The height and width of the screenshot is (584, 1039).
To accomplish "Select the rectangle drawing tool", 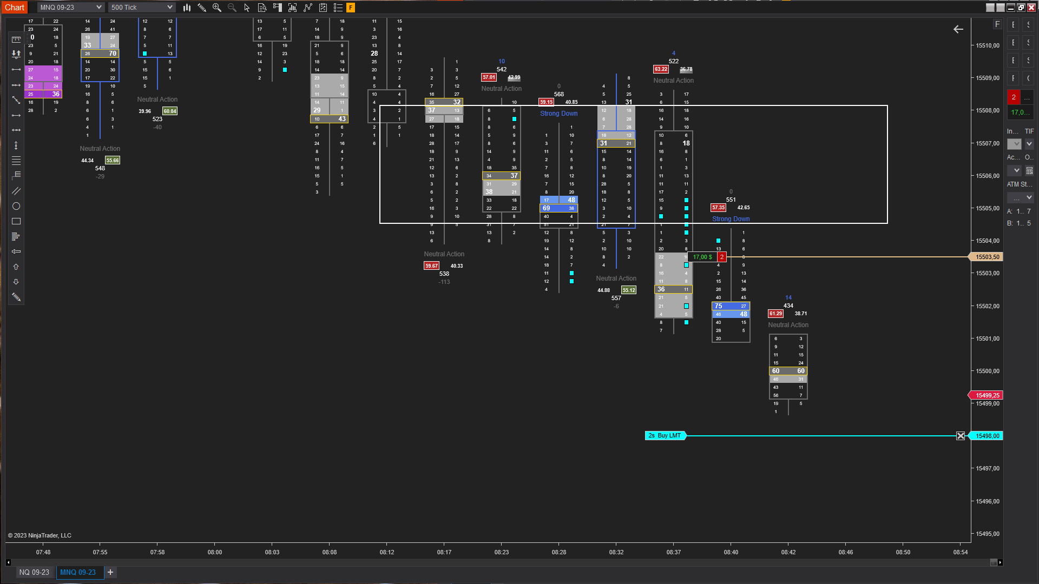I will 16,221.
